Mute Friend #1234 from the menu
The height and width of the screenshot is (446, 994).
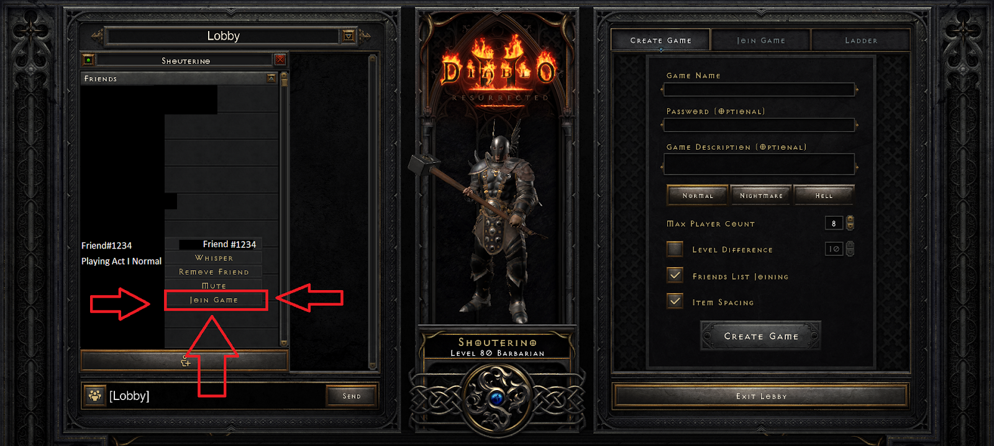[214, 286]
